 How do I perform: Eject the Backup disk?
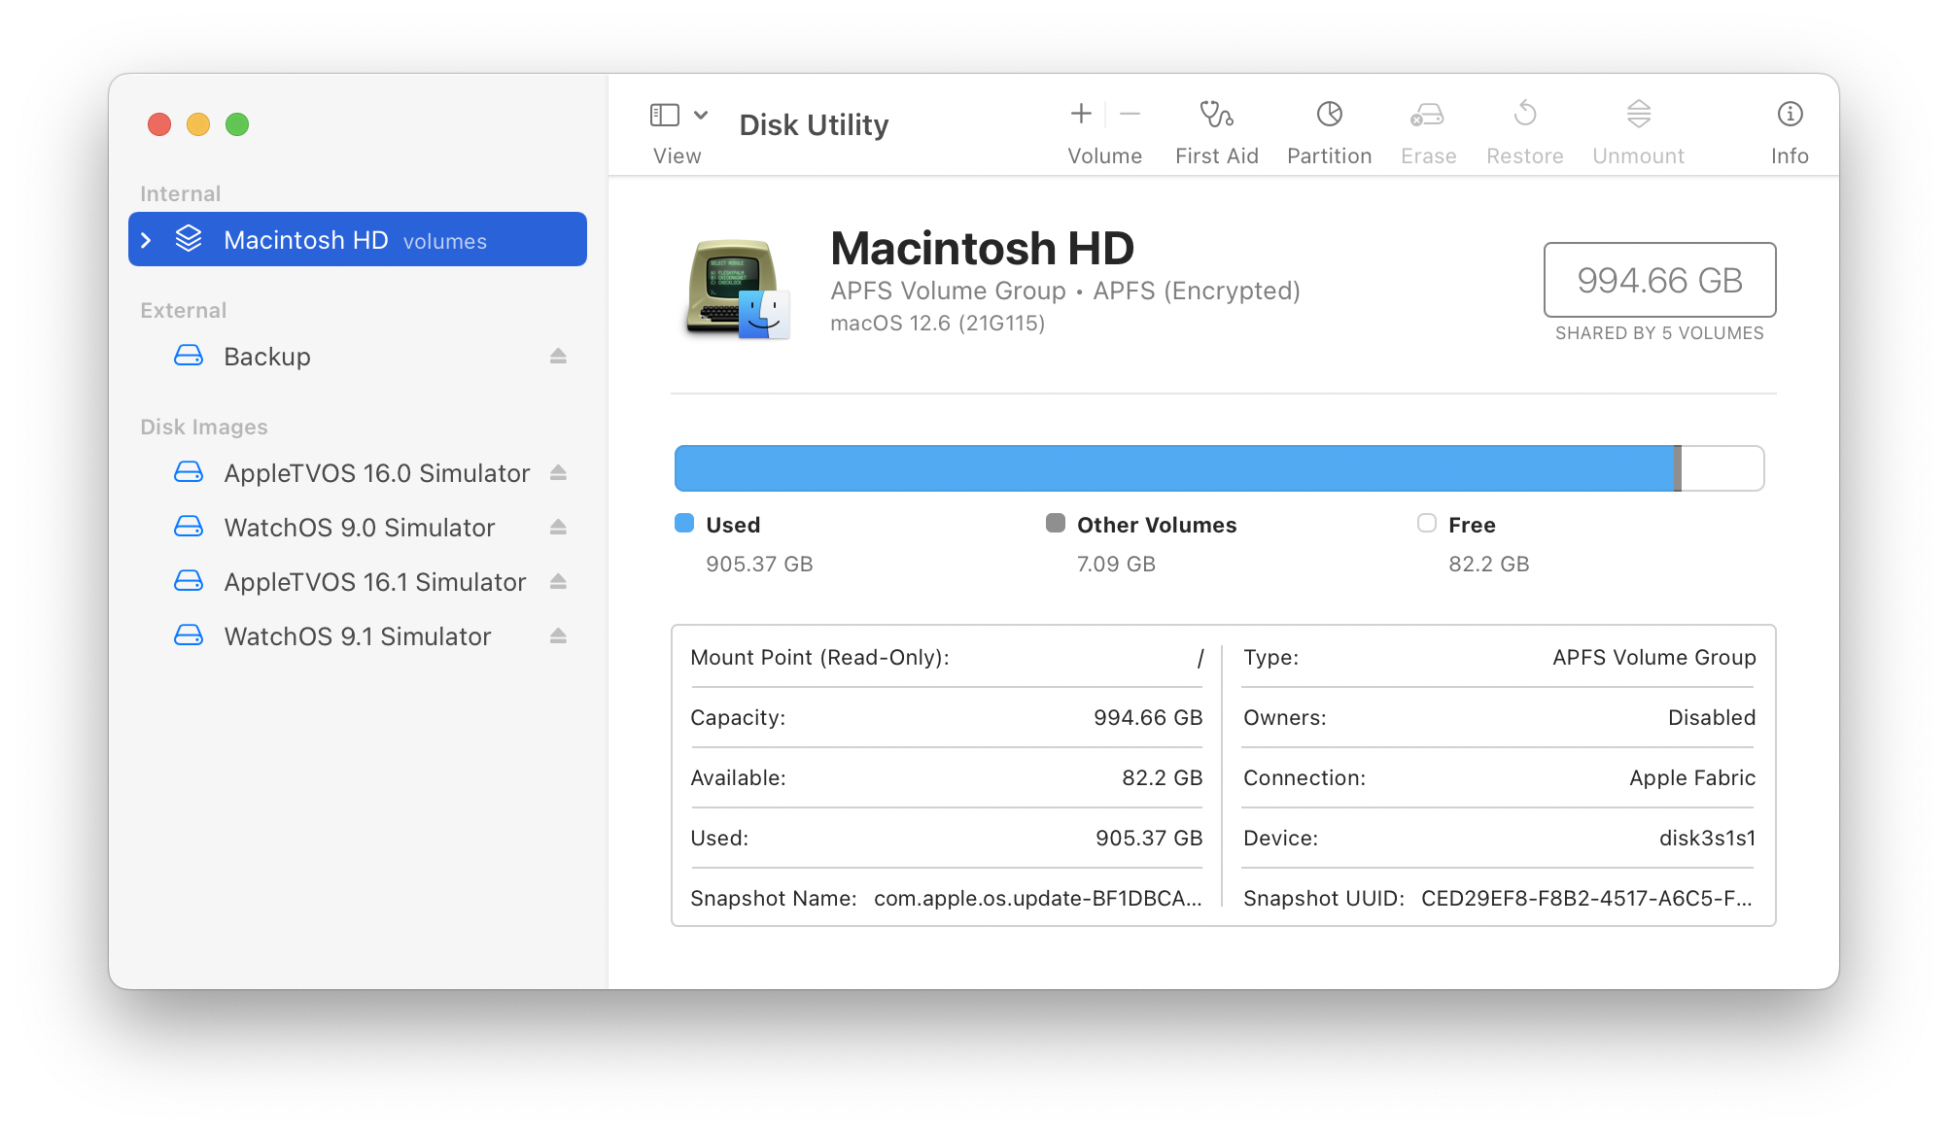click(558, 357)
